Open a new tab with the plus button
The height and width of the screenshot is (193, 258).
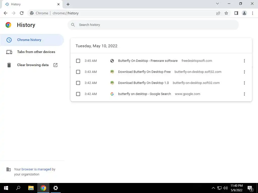pyautogui.click(x=68, y=4)
